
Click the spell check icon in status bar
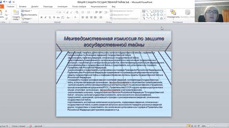(30, 126)
